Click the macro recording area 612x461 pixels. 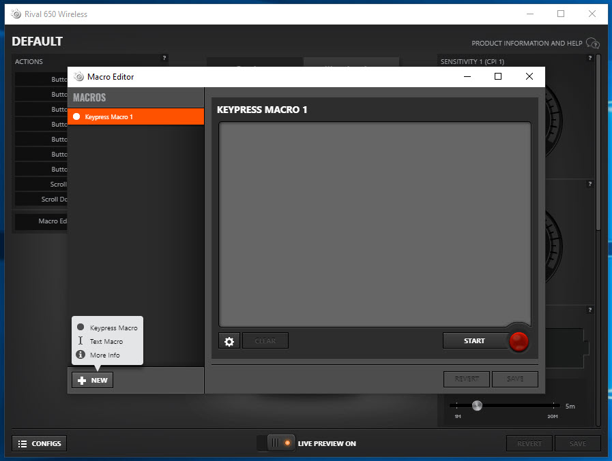tap(375, 225)
